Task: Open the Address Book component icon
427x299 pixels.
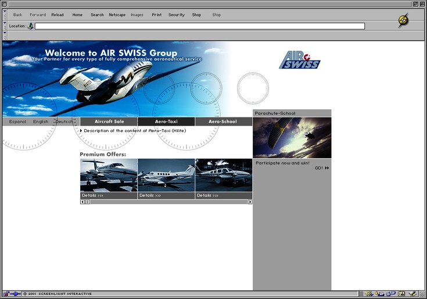Action: point(401,294)
